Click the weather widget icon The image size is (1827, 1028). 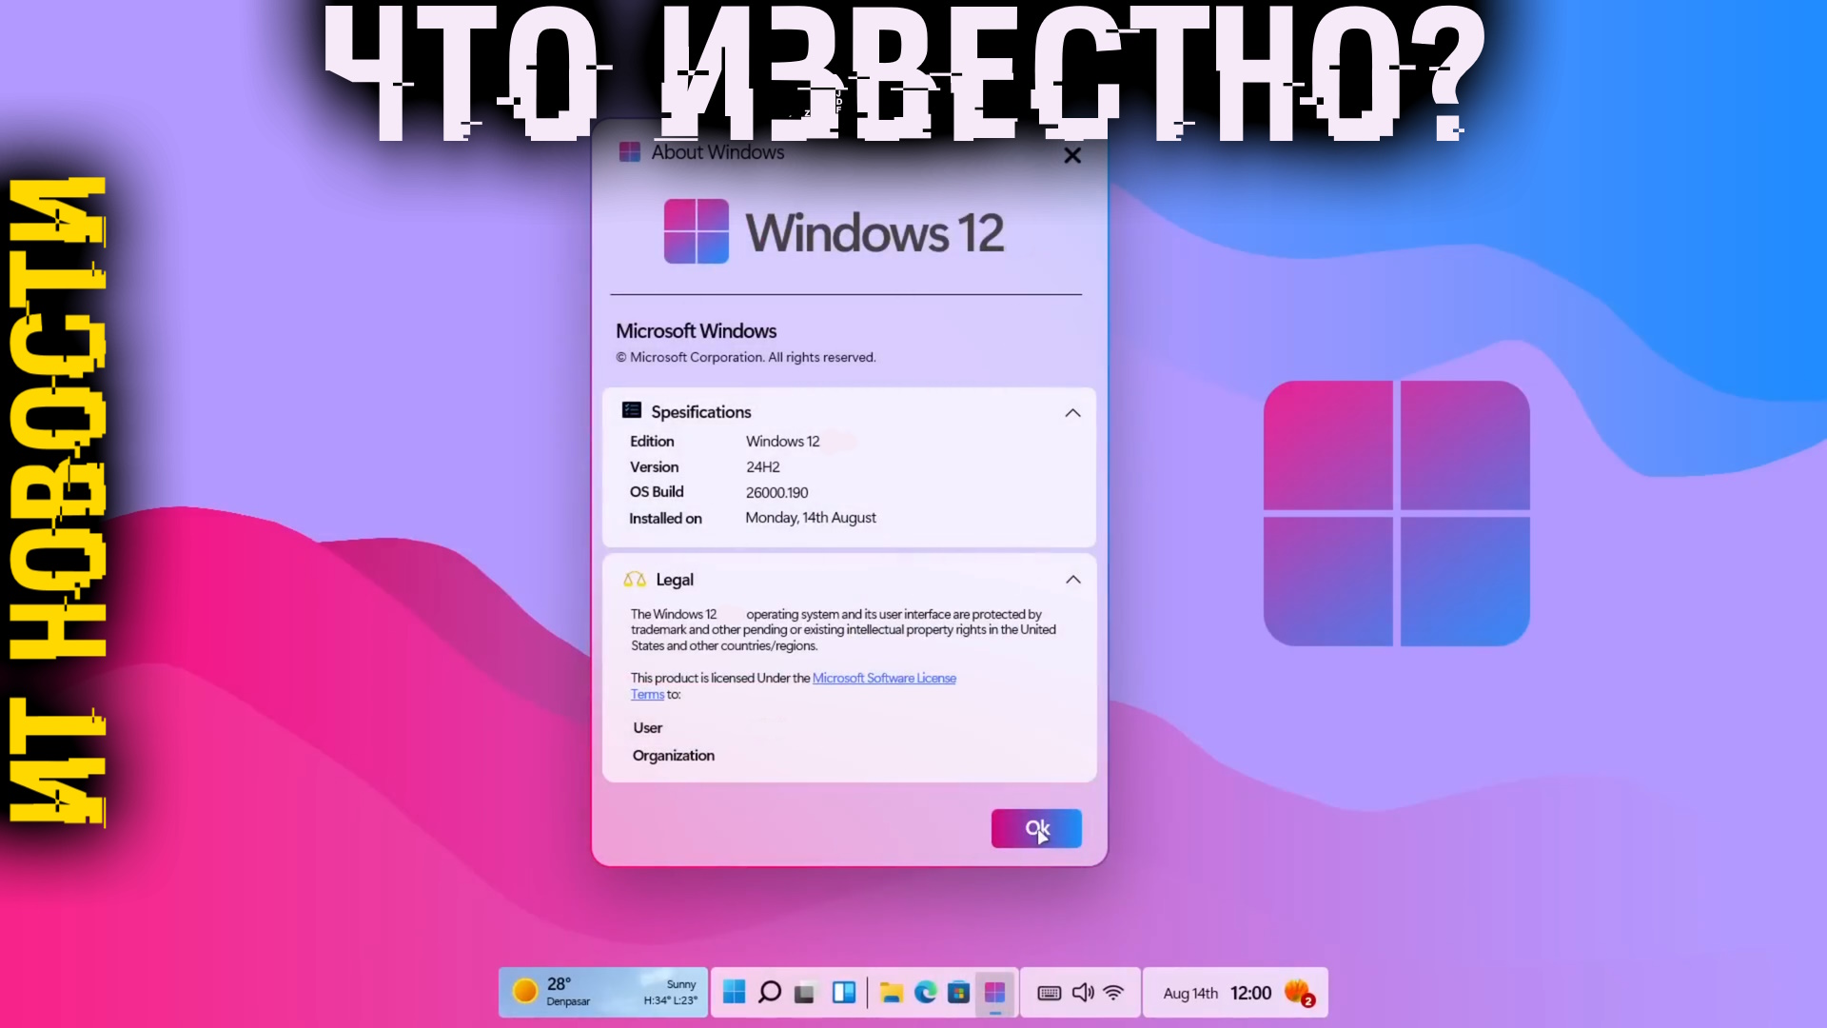pyautogui.click(x=523, y=993)
